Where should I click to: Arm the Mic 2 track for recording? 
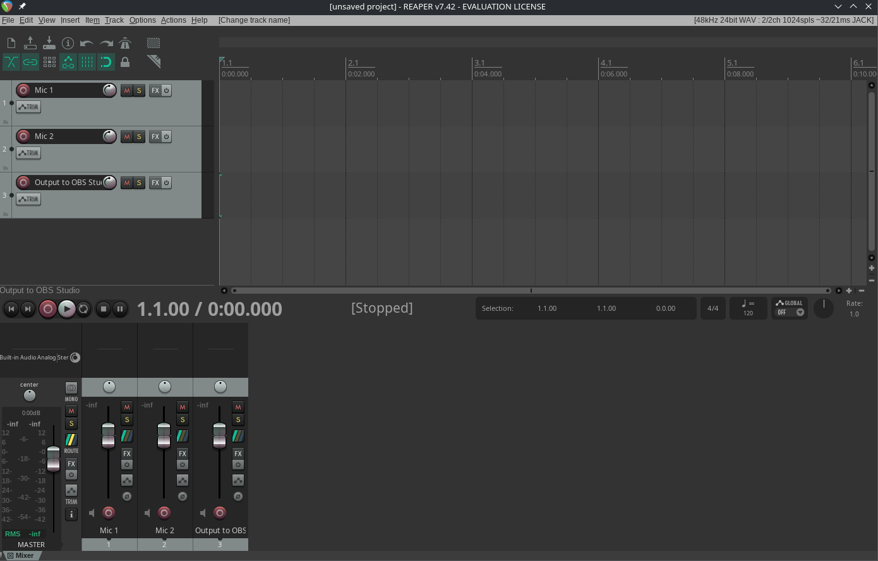(x=23, y=136)
